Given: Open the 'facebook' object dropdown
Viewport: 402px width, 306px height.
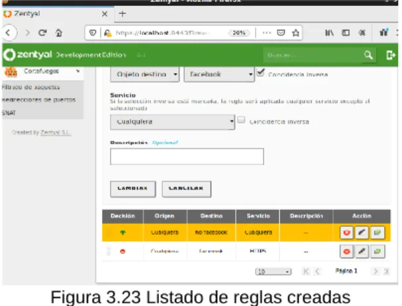Looking at the screenshot, I should (x=219, y=74).
